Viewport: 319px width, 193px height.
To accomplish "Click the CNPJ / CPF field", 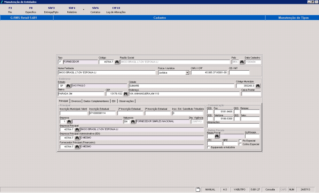I will point(209,72).
